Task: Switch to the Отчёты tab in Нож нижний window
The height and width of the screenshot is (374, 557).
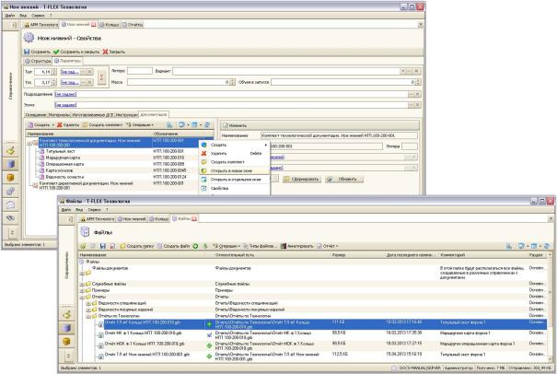Action: click(x=133, y=25)
